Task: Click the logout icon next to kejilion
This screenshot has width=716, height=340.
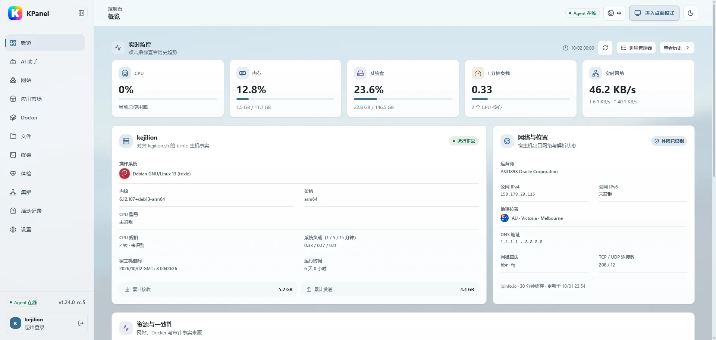Action: pyautogui.click(x=81, y=323)
